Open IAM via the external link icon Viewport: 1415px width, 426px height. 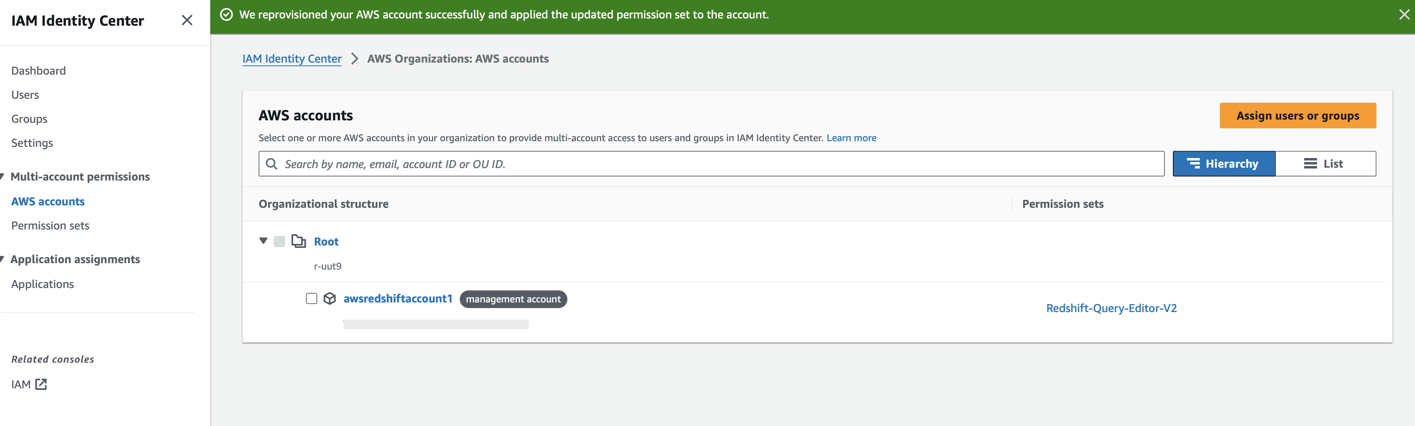coord(41,384)
